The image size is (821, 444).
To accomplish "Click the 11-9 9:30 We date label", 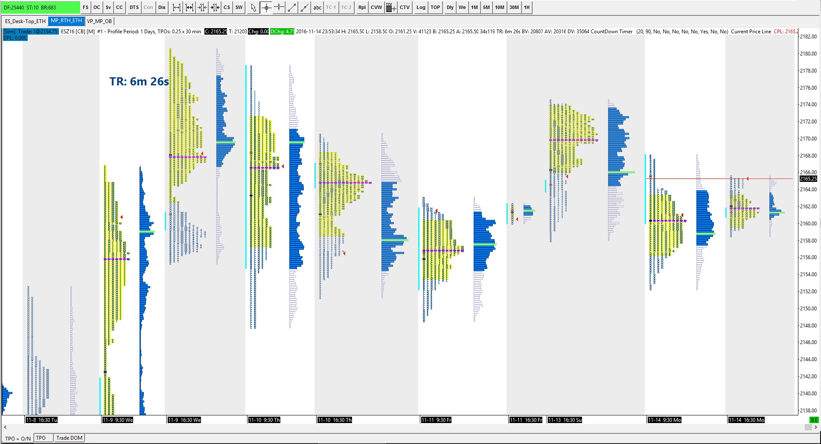I will pyautogui.click(x=118, y=420).
